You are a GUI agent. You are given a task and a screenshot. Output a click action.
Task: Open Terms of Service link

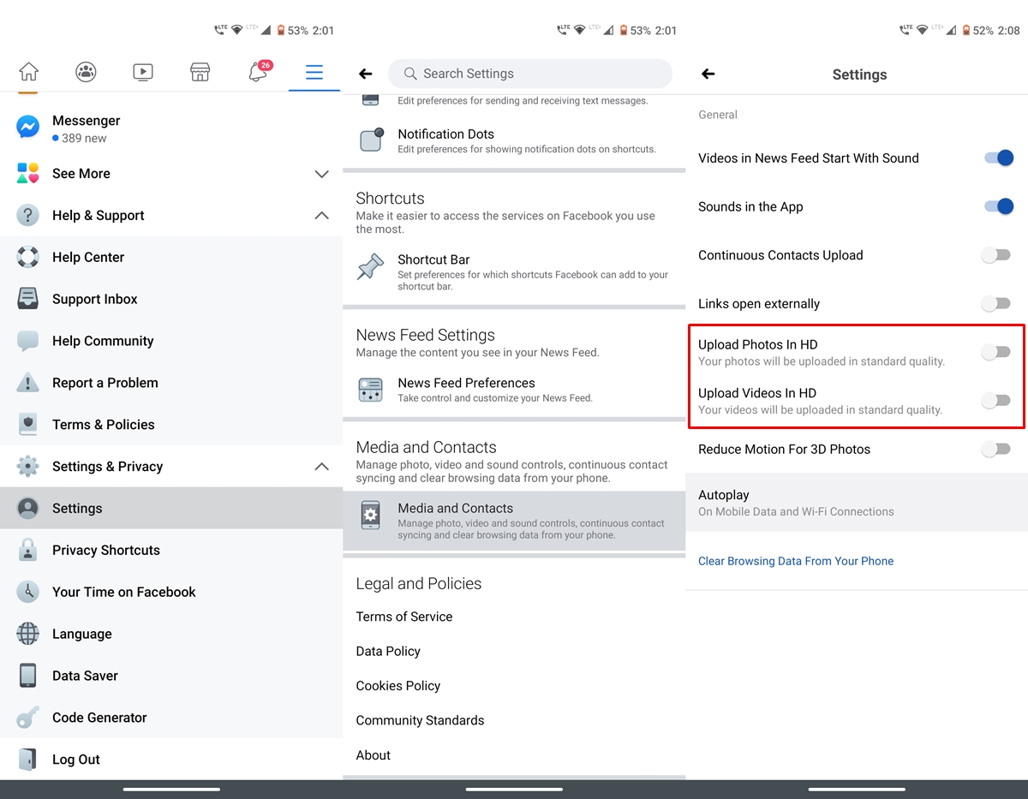coord(404,617)
